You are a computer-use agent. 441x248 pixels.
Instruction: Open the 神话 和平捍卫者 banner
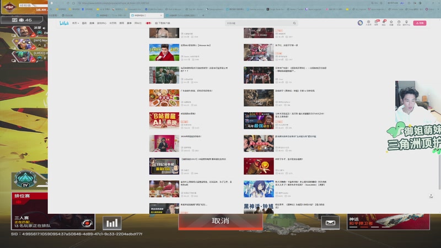pyautogui.click(x=389, y=222)
